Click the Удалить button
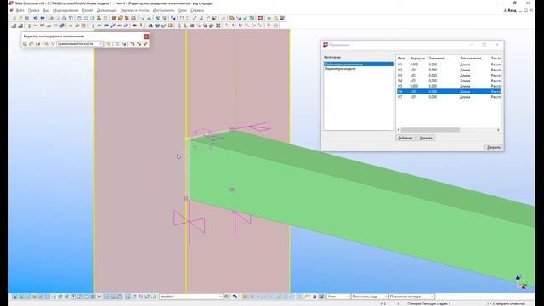 [x=426, y=138]
